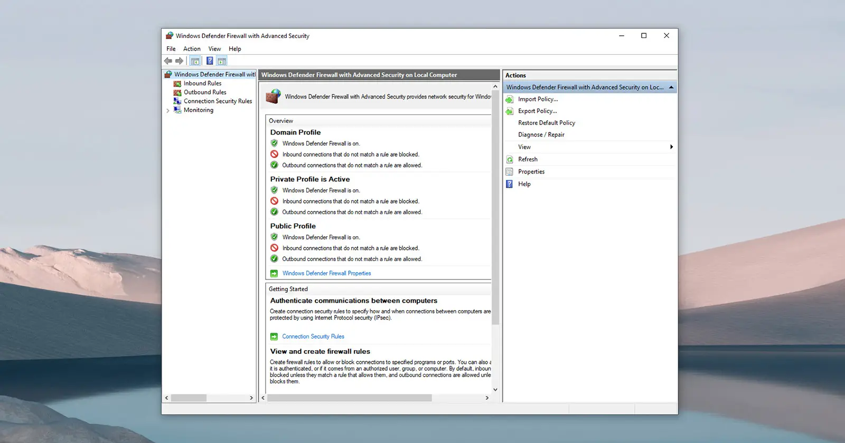This screenshot has width=845, height=443.
Task: Click the center pane horizontal scrollbar thumb
Action: 349,398
